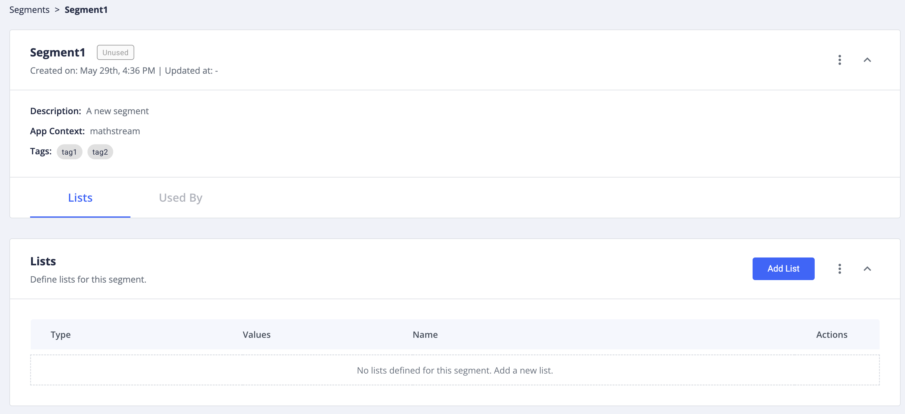Screen dimensions: 905x414
Task: Click the Segment1 title heading
Action: 58,52
